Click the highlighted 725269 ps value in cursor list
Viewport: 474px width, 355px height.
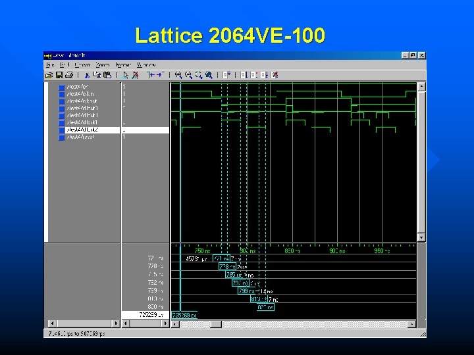(145, 315)
